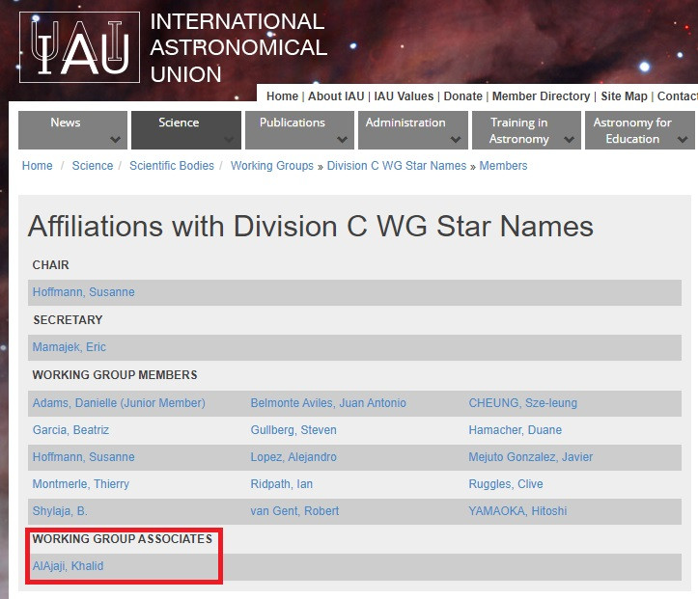Viewport: 698px width, 599px height.
Task: Open the News navigation tab
Action: (72, 130)
